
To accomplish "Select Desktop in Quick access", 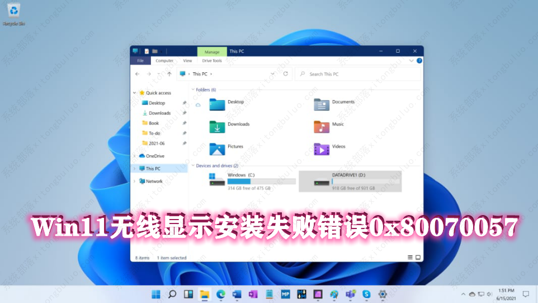I will tap(157, 103).
